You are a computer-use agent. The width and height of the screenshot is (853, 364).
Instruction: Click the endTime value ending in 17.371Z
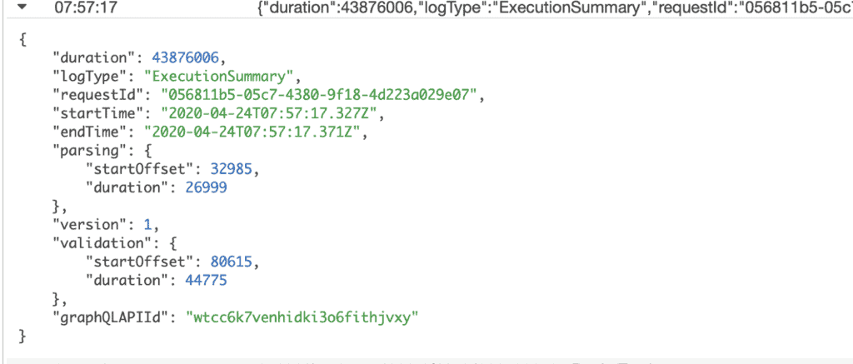click(x=253, y=132)
